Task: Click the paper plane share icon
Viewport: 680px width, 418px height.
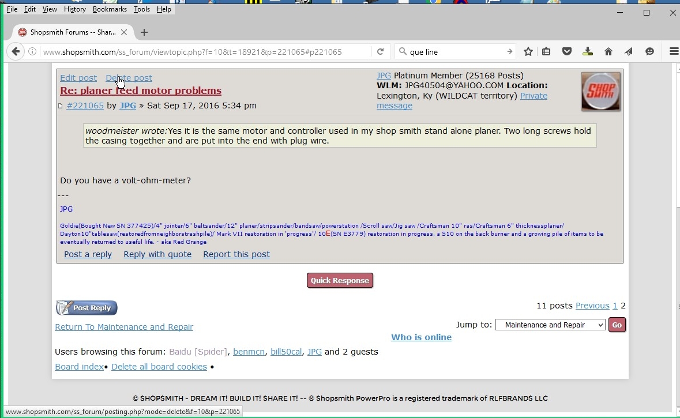Action: [x=629, y=51]
